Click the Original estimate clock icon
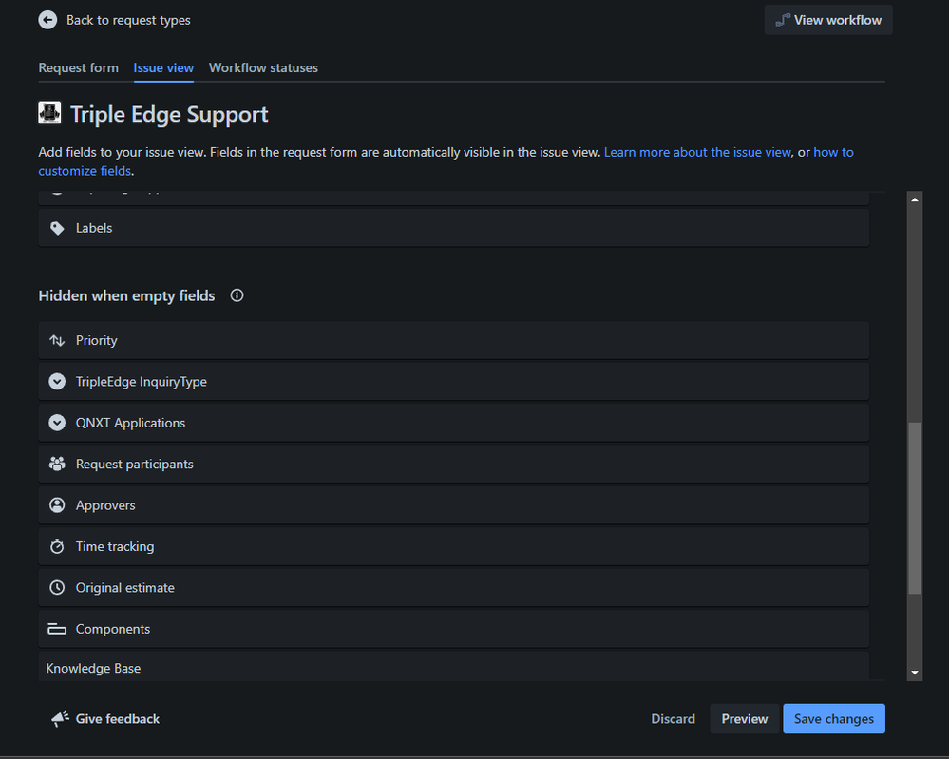This screenshot has width=949, height=759. (57, 588)
